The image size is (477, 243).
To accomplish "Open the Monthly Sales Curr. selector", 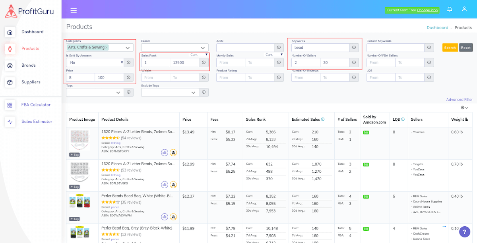I will [274, 55].
